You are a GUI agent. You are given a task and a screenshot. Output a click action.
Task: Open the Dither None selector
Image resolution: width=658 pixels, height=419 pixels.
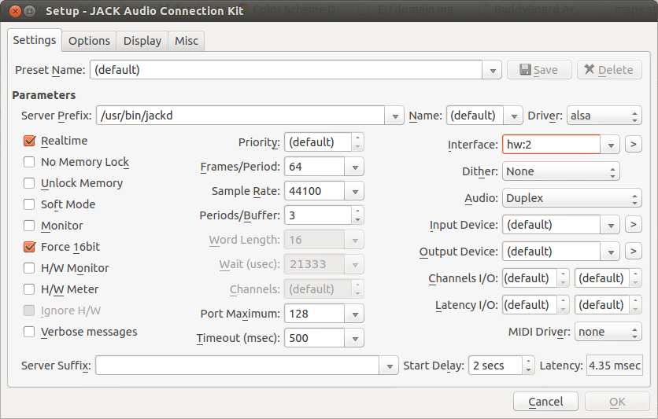(x=561, y=171)
